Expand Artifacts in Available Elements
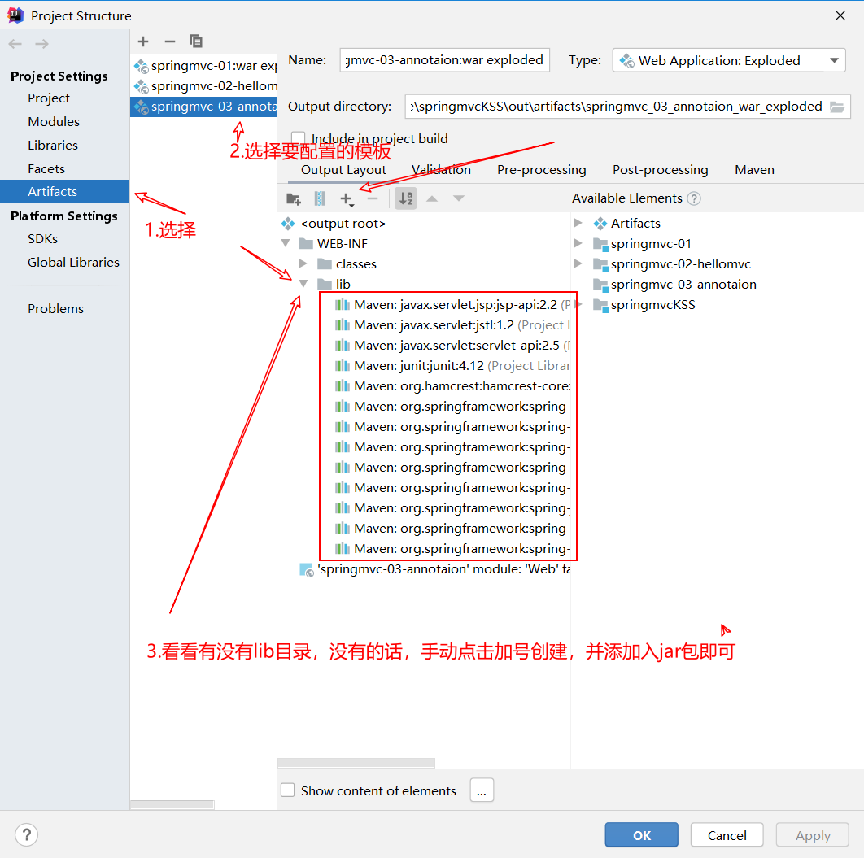 point(578,223)
